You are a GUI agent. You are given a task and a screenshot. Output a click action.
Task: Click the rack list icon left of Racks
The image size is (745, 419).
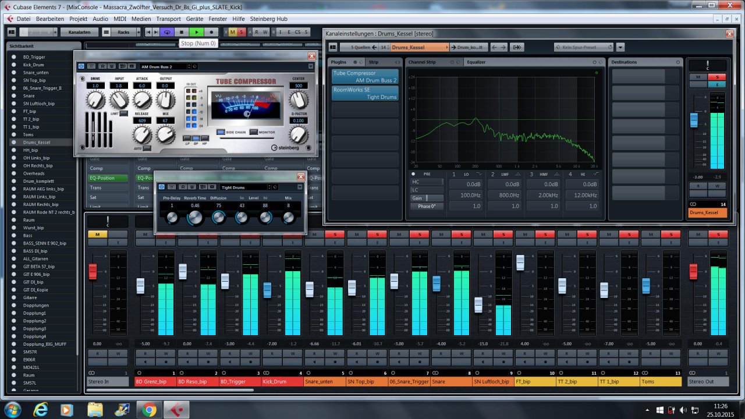[107, 32]
